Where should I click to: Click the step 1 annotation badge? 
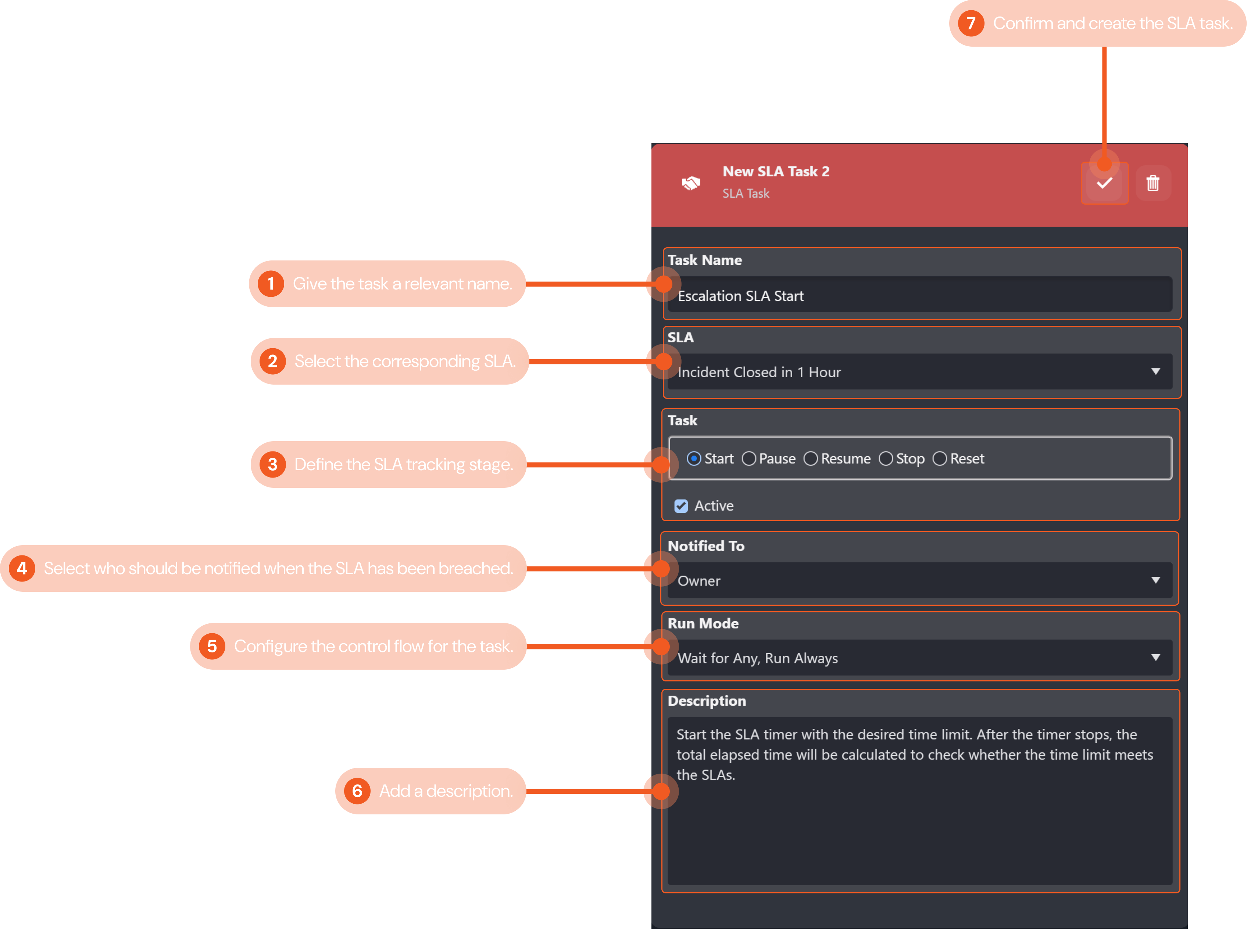[271, 284]
